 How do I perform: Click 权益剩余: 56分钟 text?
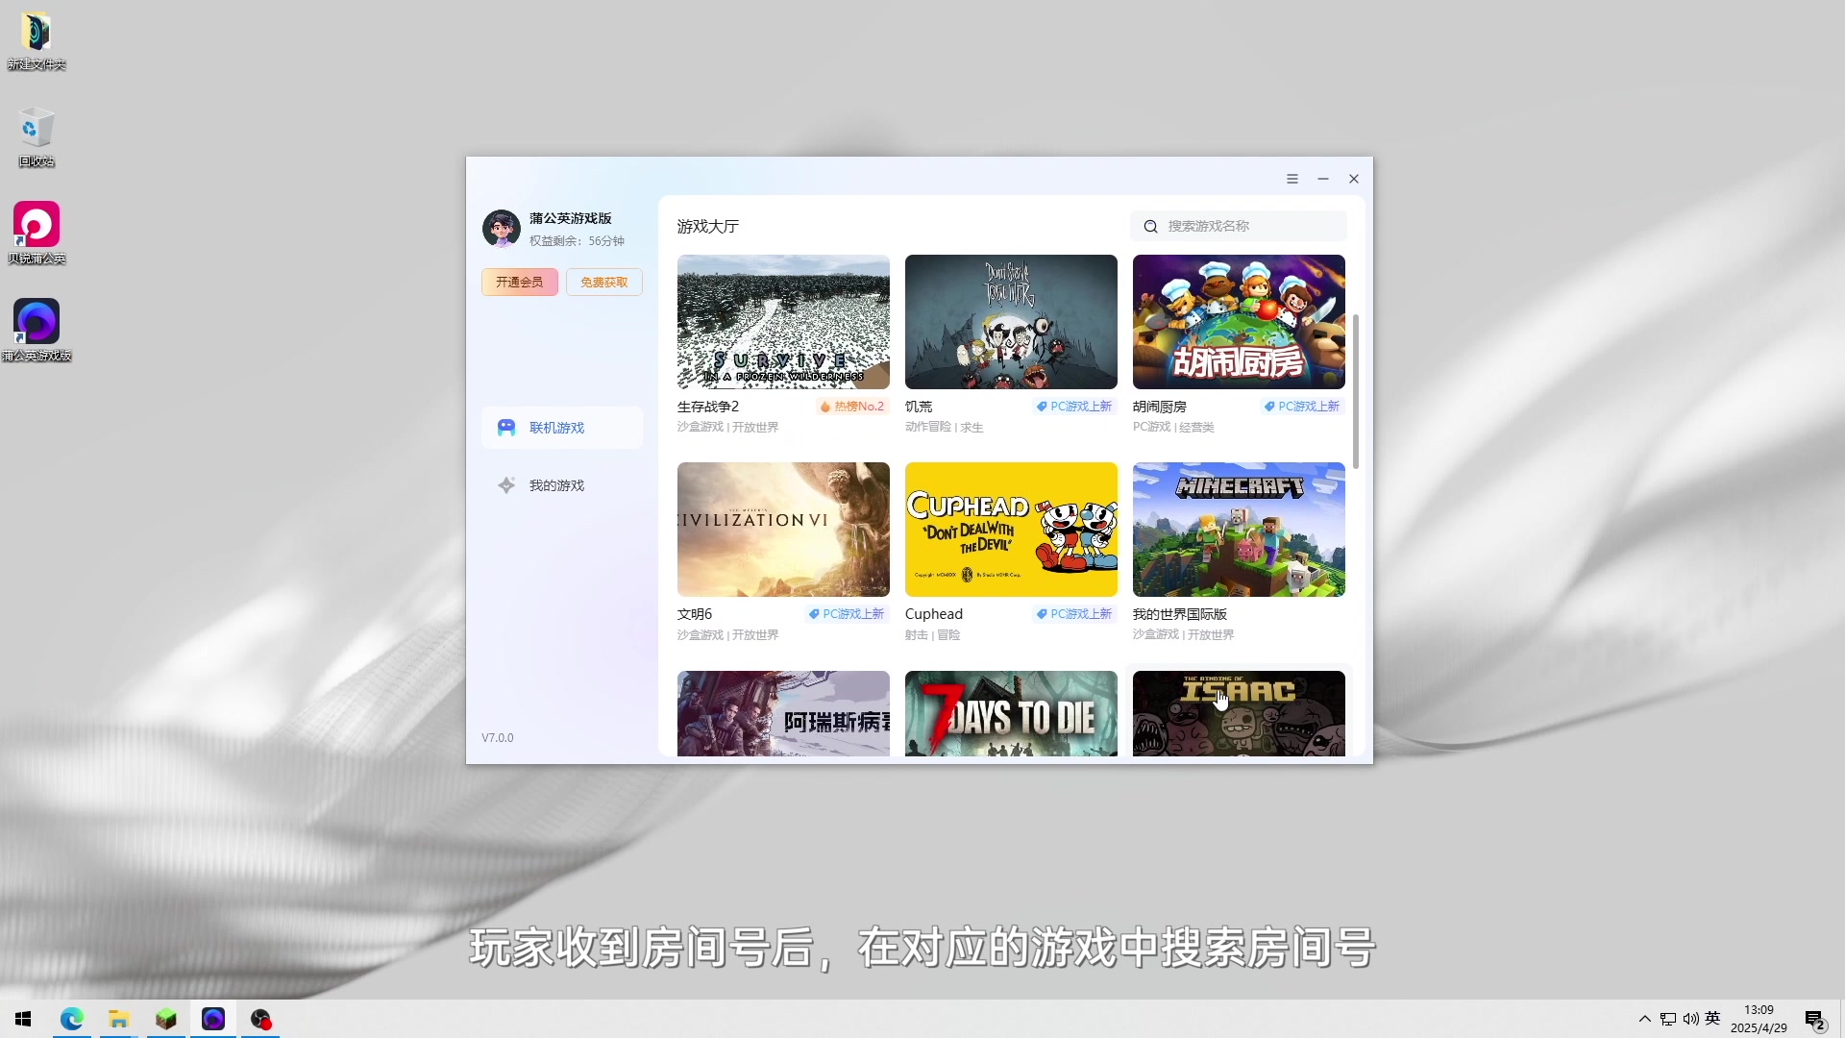click(577, 241)
